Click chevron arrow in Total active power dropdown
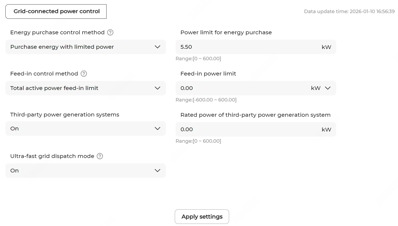 (157, 88)
